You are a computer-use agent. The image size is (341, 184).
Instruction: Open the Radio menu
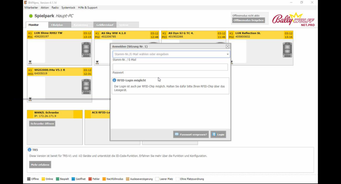55,8
